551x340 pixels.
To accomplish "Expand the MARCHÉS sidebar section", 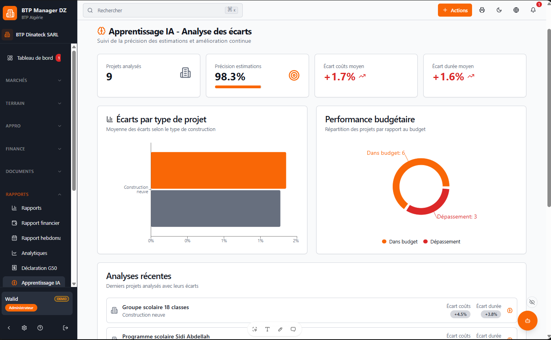I will tap(34, 80).
